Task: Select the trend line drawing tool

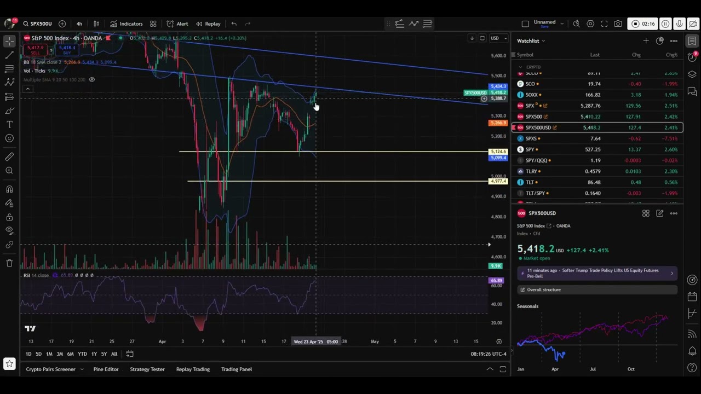Action: [9, 55]
